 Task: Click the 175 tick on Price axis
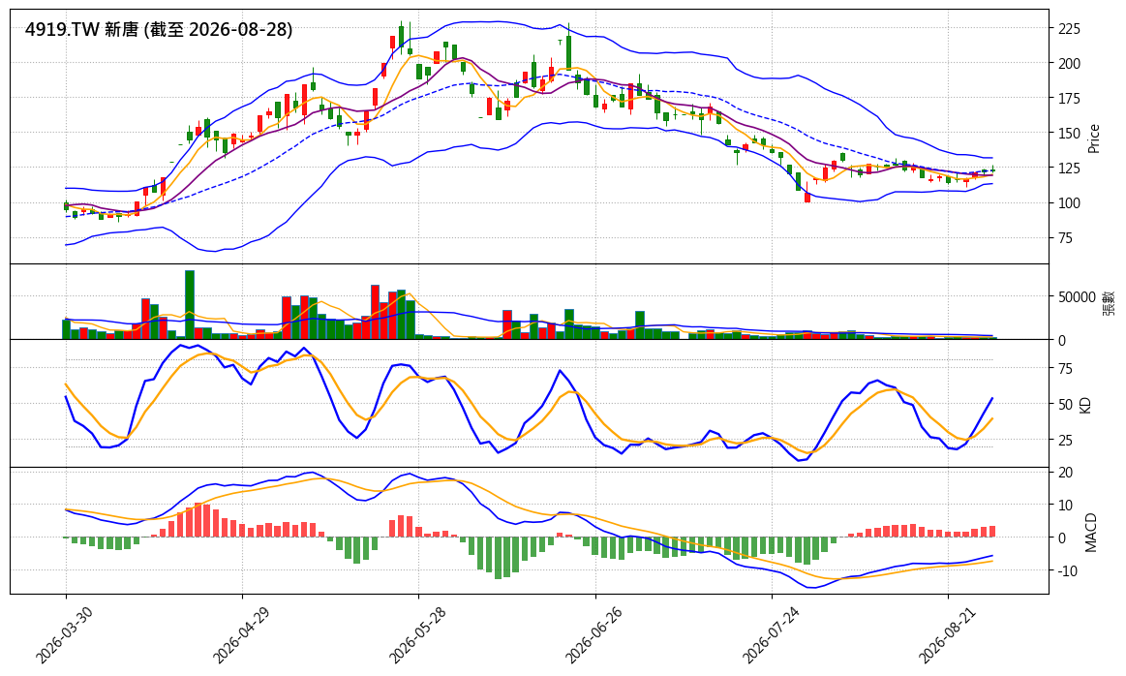[1069, 99]
